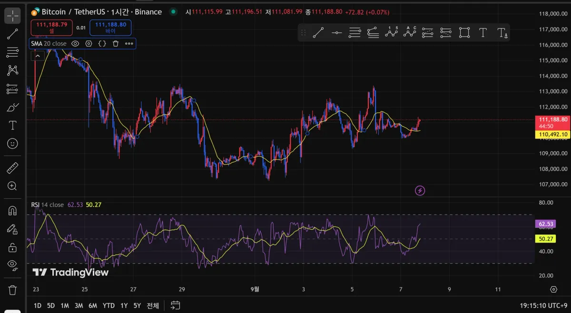Pick the rectangle shape in floating toolbar

(464, 32)
